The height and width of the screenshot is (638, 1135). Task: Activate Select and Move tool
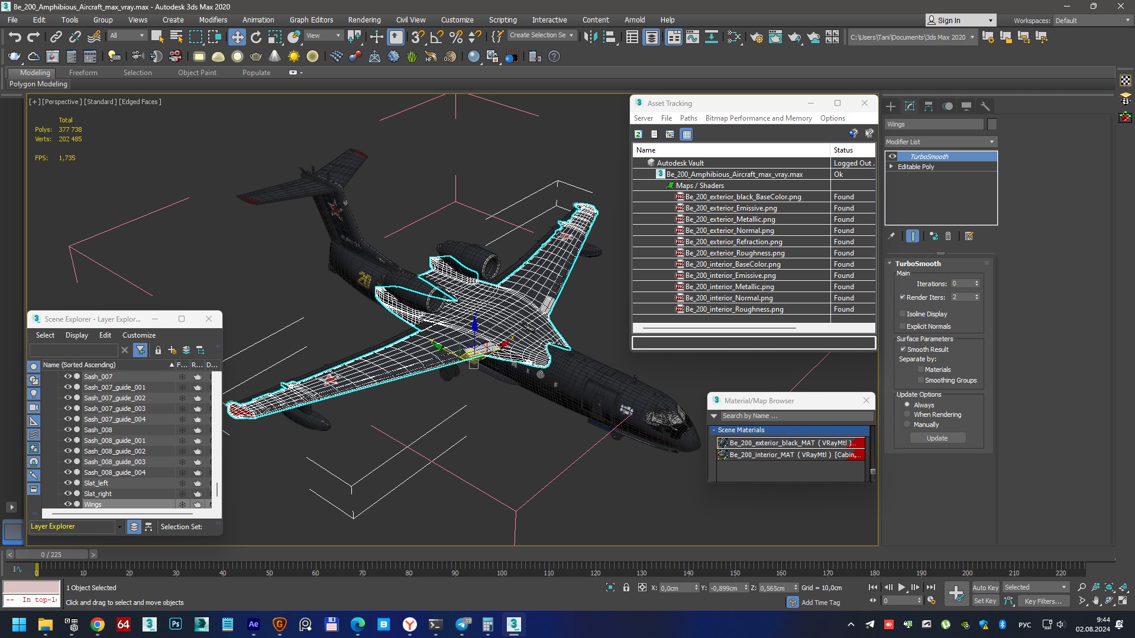click(237, 37)
